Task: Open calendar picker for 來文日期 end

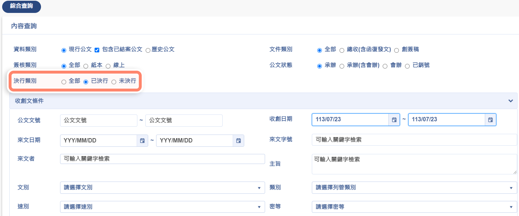Action: (238, 141)
